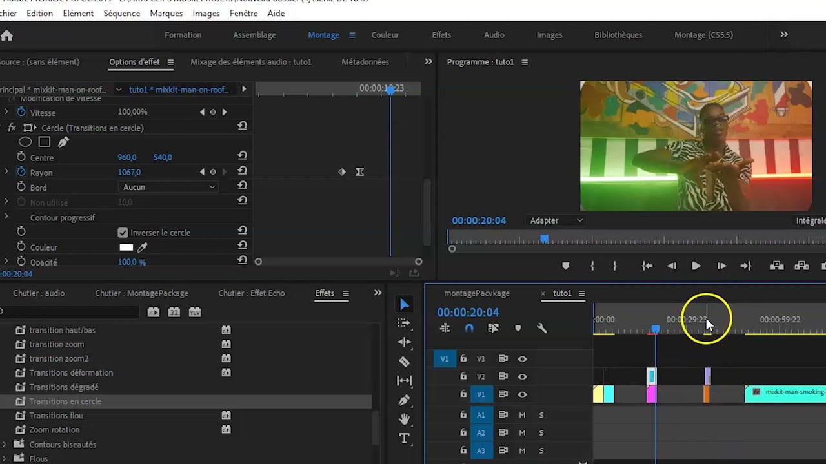
Task: Open timeline display settings wrench
Action: (x=542, y=328)
